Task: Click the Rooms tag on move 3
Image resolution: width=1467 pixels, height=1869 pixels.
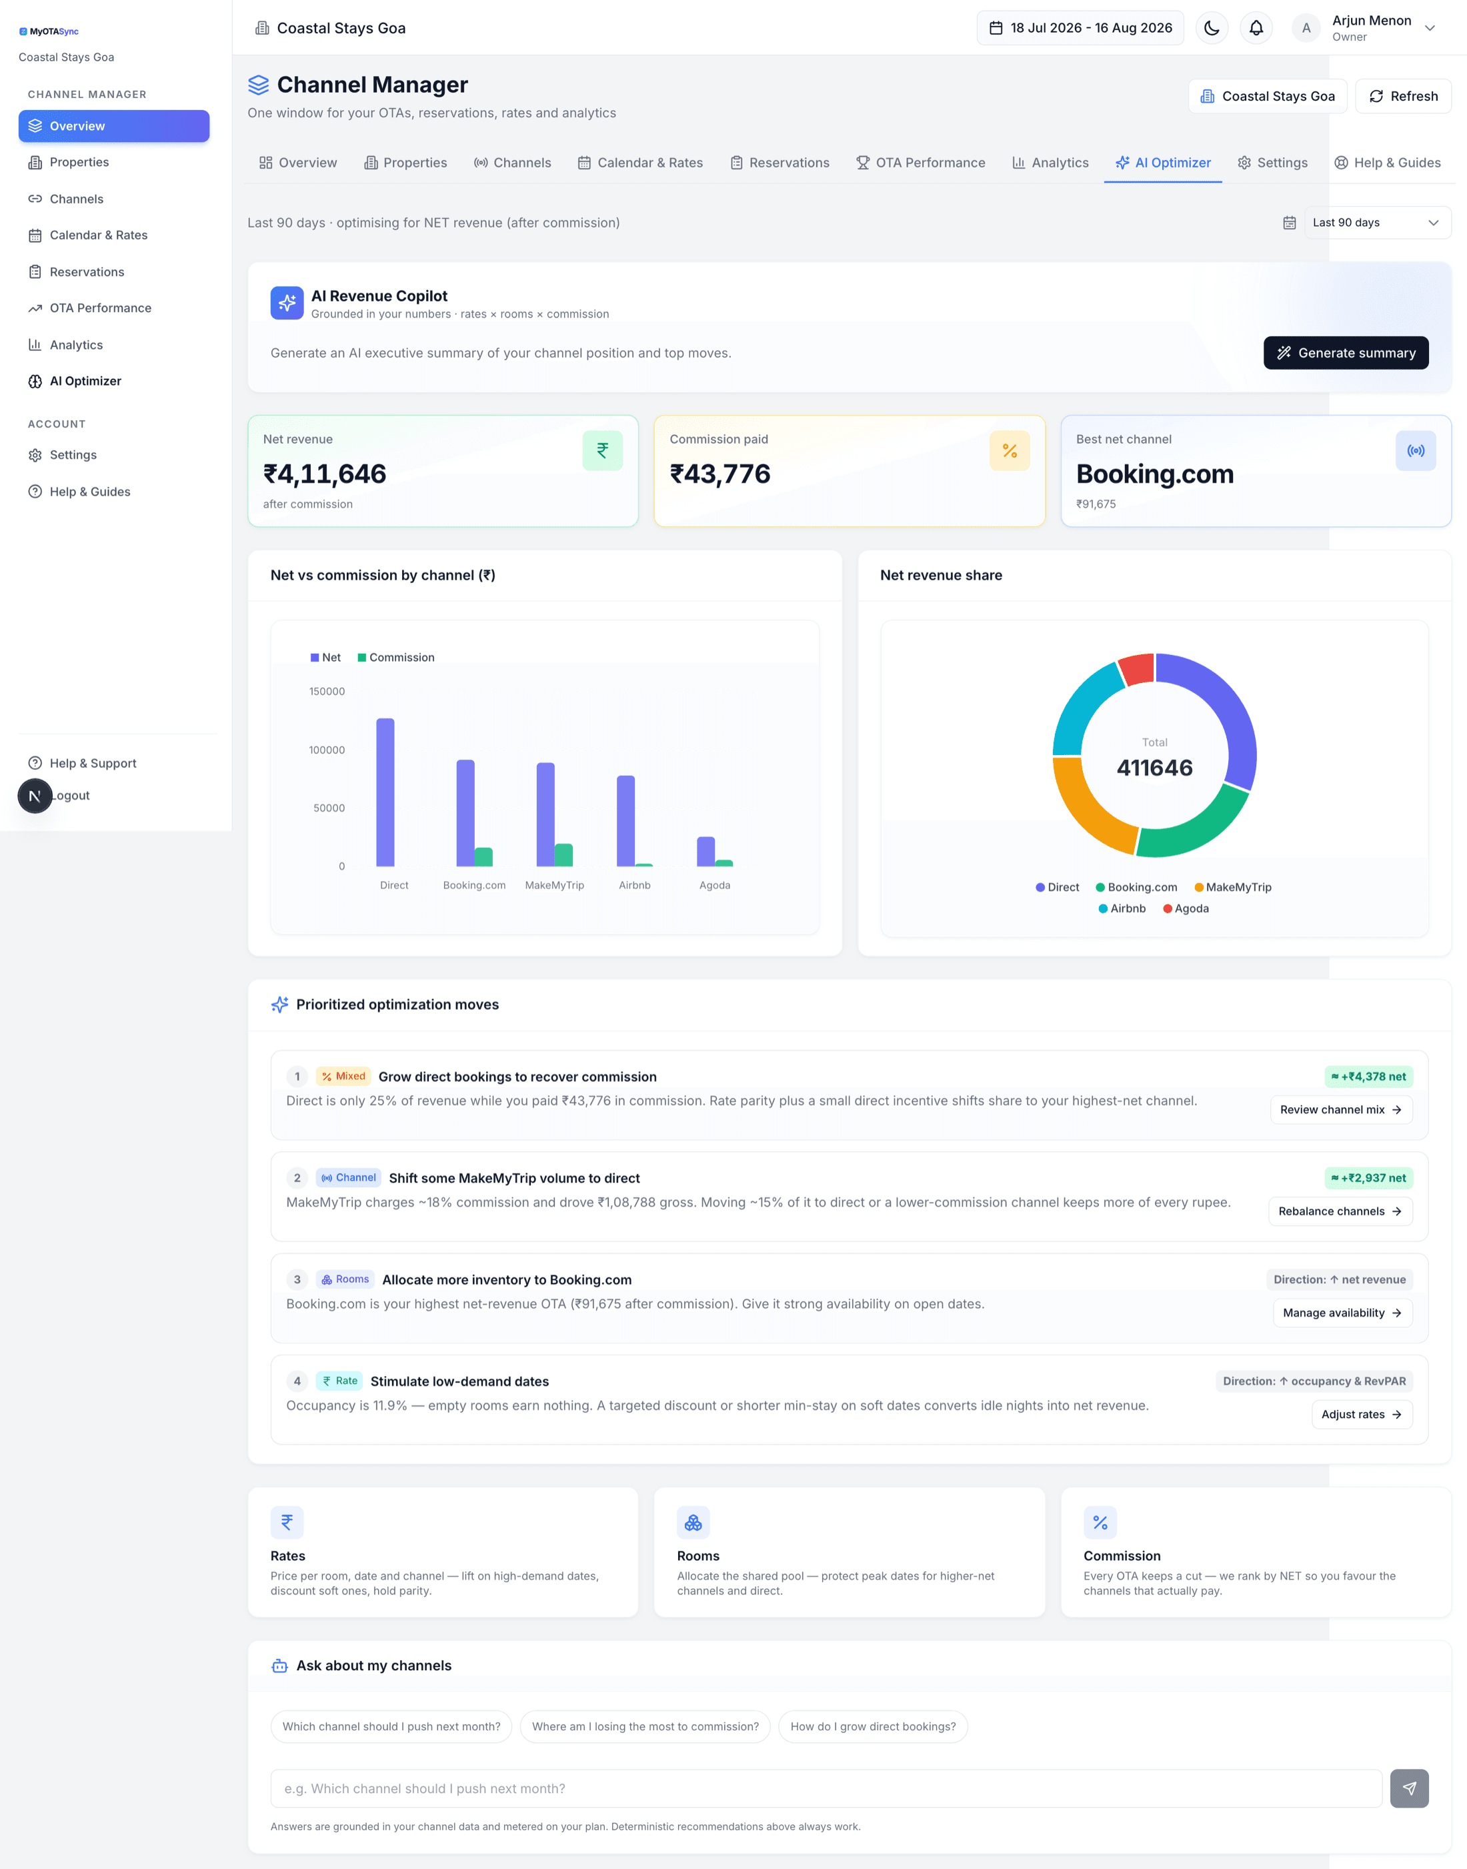Action: (x=345, y=1279)
